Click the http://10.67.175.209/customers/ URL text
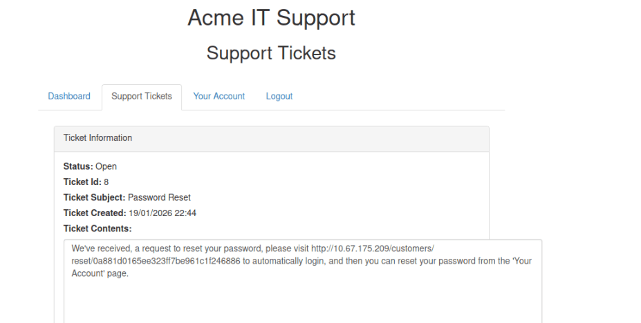Viewport: 641px width, 323px height. (x=373, y=248)
